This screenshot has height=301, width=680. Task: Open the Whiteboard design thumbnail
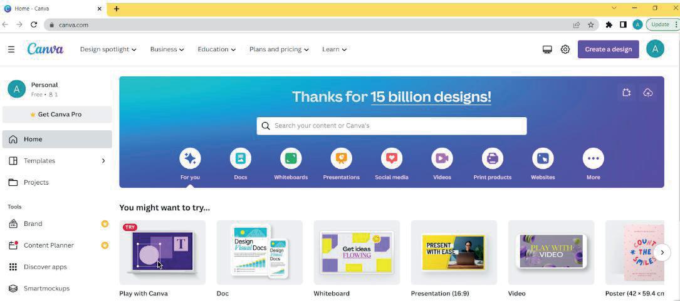pyautogui.click(x=357, y=252)
